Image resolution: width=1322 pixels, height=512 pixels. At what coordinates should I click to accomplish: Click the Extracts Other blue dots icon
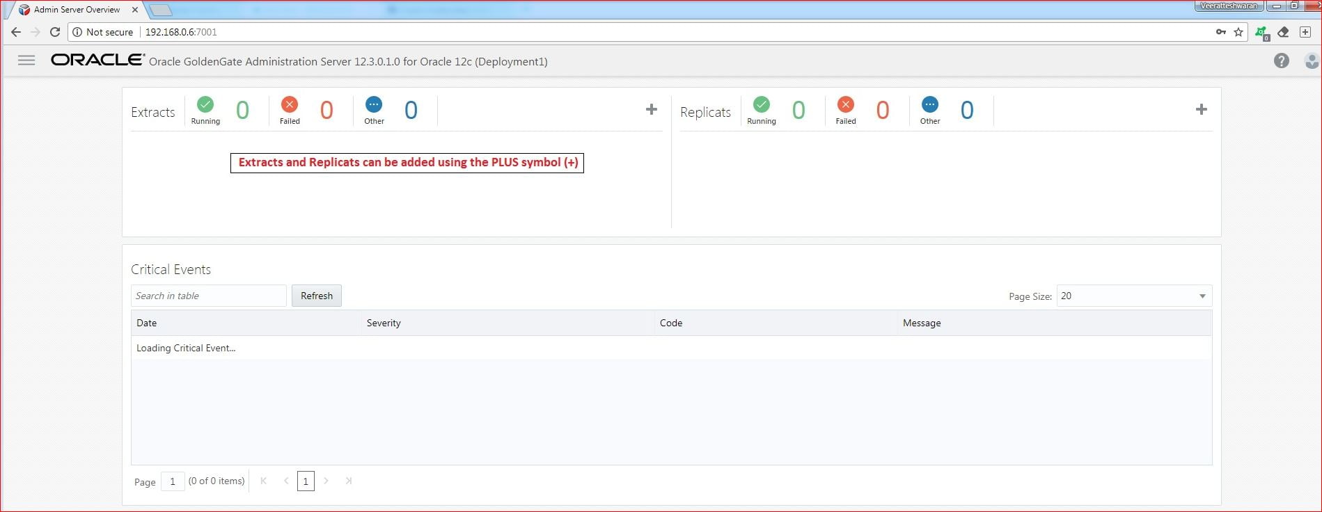[x=374, y=104]
